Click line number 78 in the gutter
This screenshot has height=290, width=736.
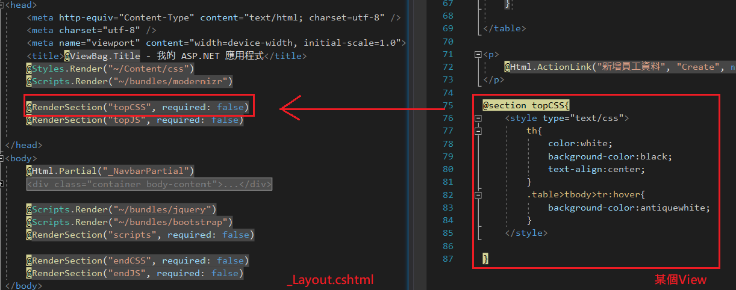(x=447, y=144)
